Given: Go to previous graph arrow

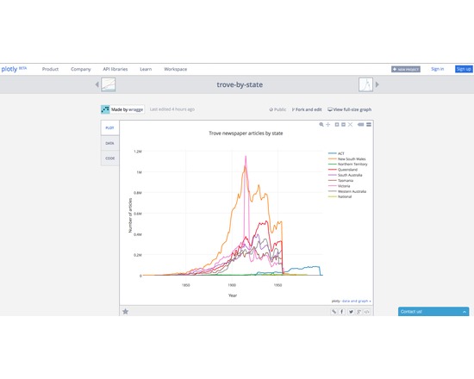Looking at the screenshot, I should click(97, 84).
